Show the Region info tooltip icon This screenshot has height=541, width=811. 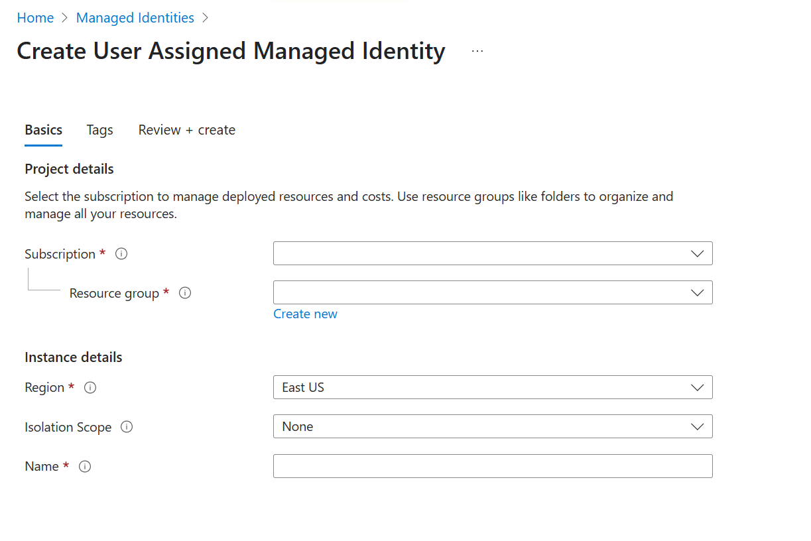tap(90, 388)
